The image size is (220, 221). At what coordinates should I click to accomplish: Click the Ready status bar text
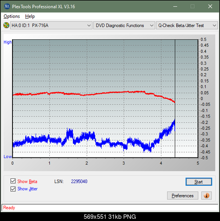tap(9, 208)
